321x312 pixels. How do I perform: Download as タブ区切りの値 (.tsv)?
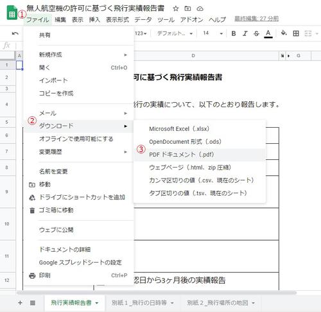tap(200, 193)
